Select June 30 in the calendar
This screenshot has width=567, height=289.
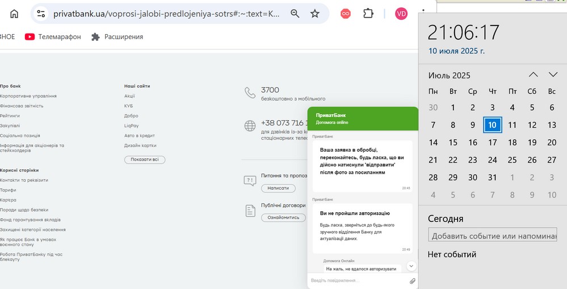433,107
